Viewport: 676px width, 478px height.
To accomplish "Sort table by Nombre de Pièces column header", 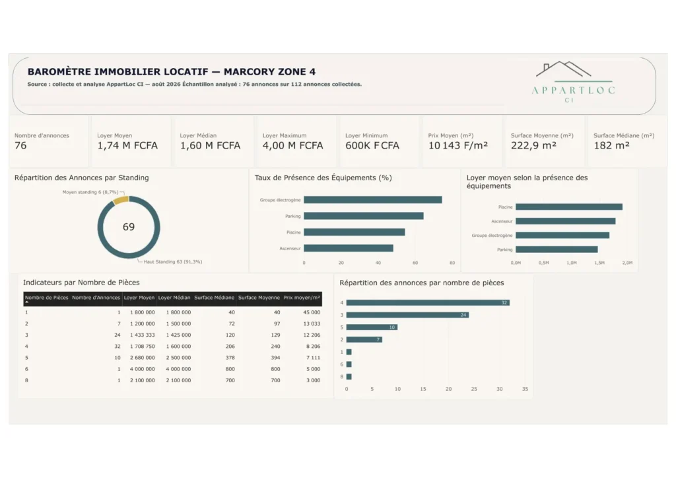I will tap(47, 298).
